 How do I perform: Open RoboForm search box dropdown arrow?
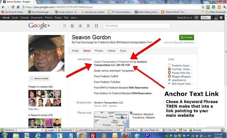click(42, 130)
